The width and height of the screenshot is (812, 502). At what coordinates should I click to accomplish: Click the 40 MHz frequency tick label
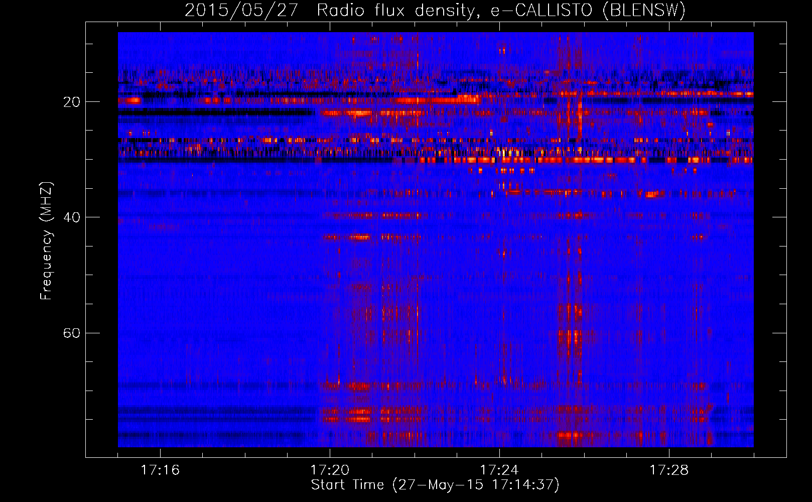click(x=72, y=217)
